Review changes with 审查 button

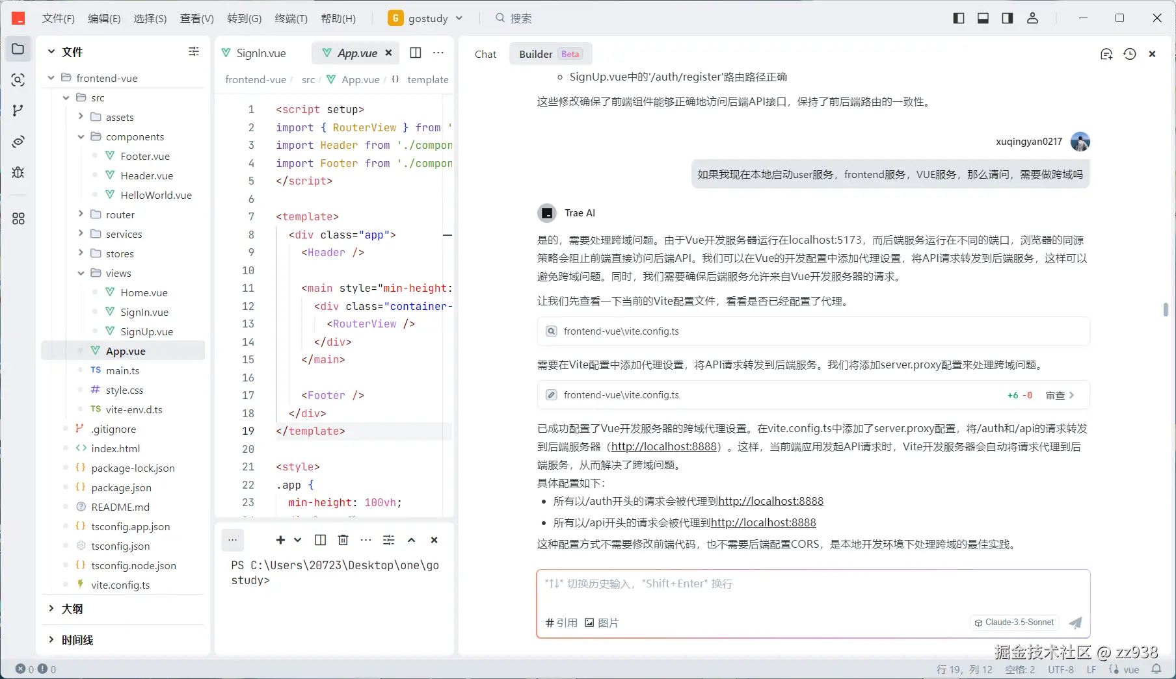1060,395
